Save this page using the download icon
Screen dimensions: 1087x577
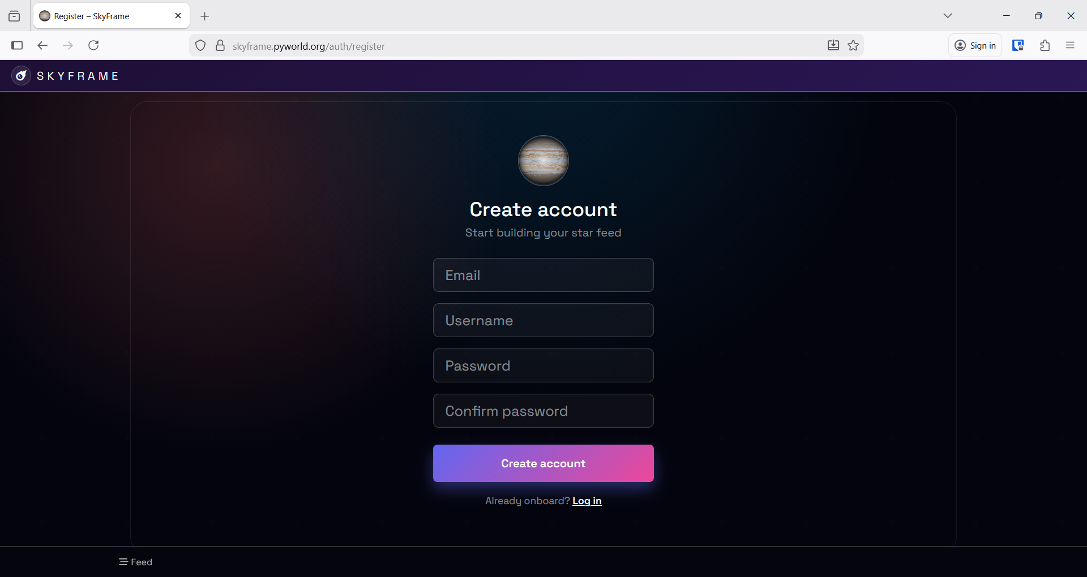click(x=833, y=45)
